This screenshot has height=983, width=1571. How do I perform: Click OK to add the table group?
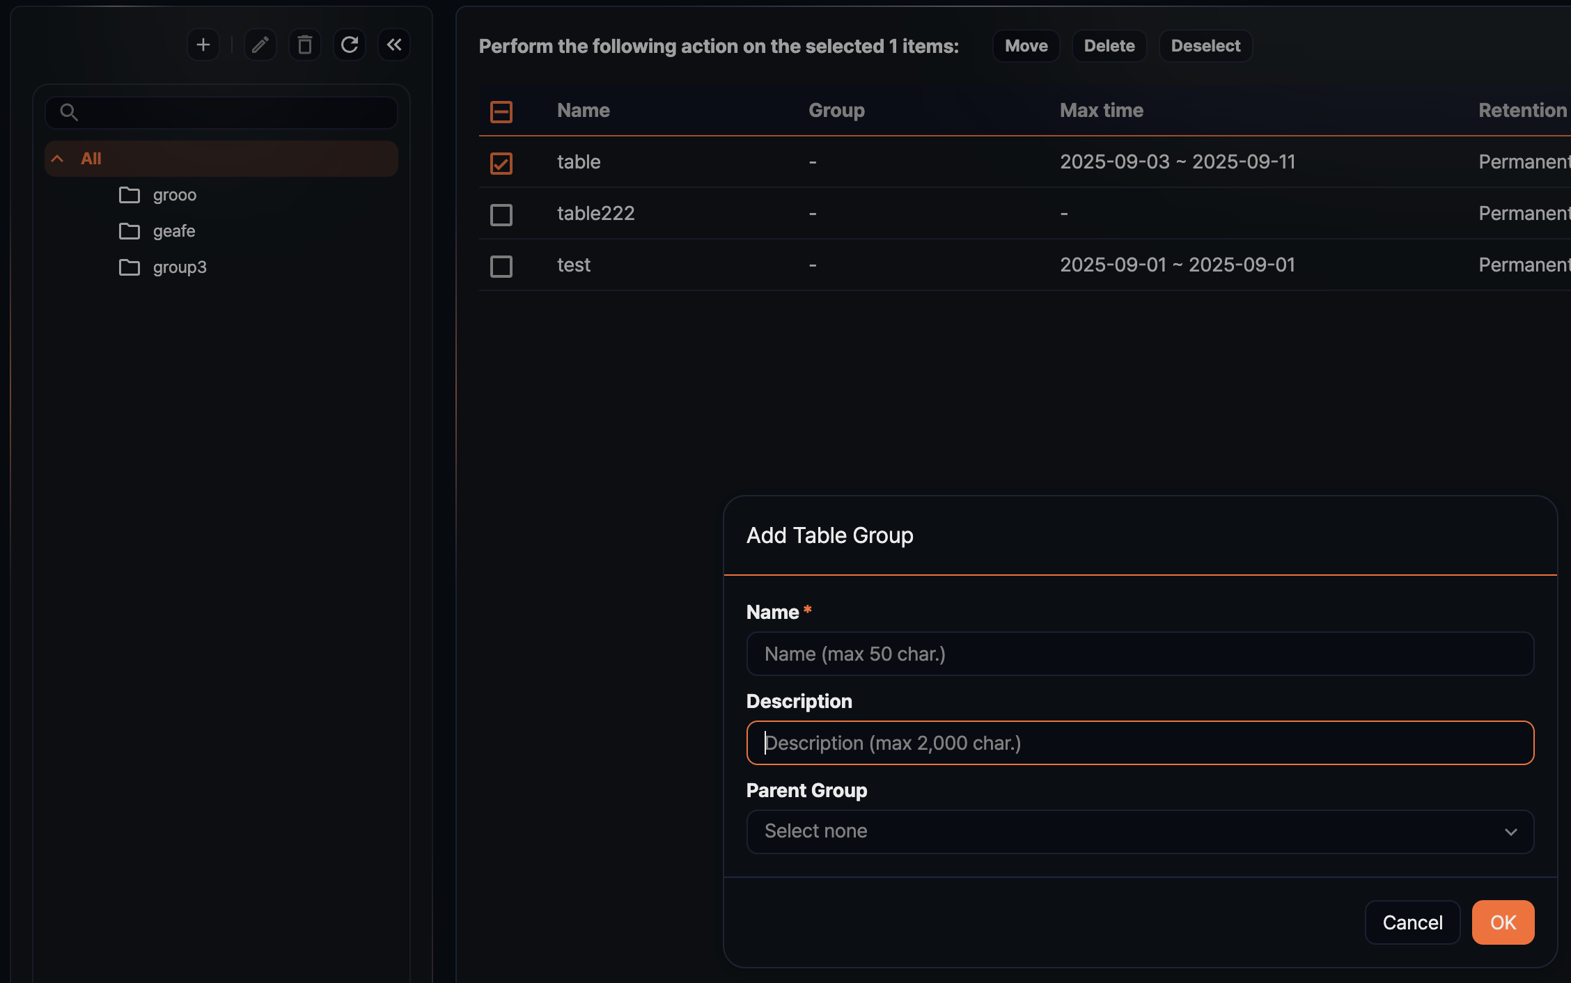(1503, 922)
